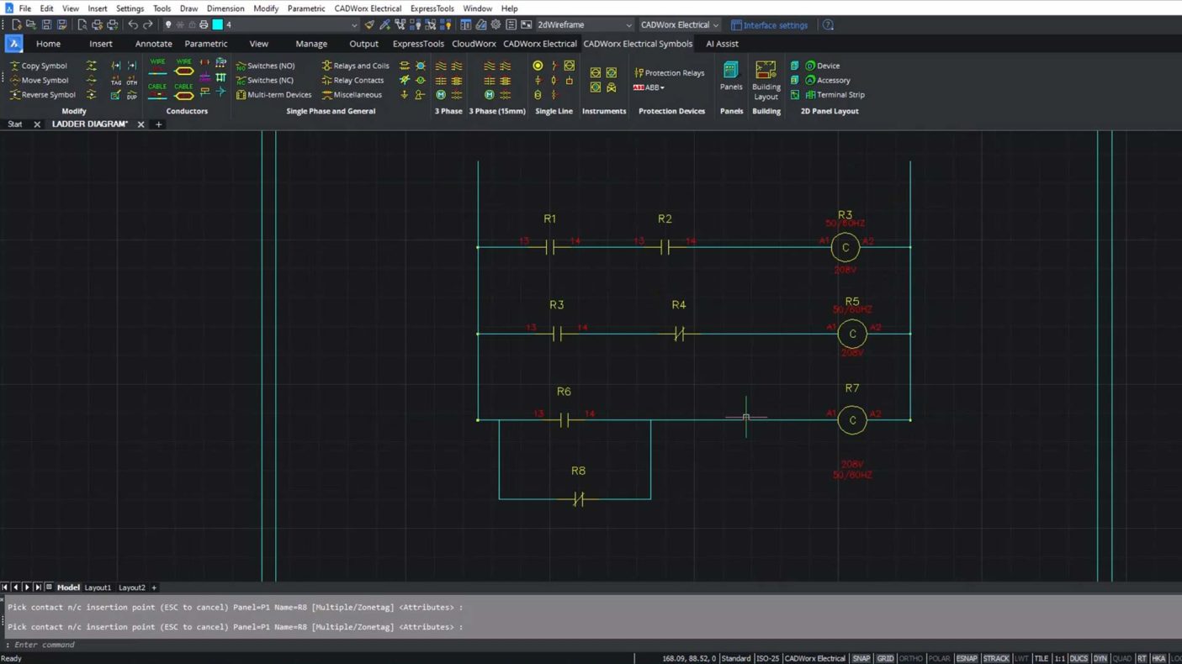Open the CADWorx Electrical workspace dropdown
Screen dimensions: 1182x664
coord(715,25)
